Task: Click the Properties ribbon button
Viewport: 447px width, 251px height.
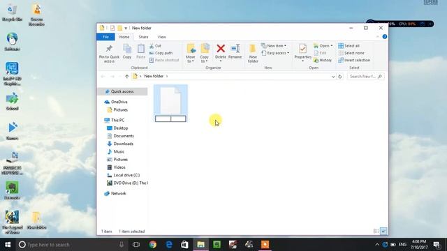Action: 302,53
